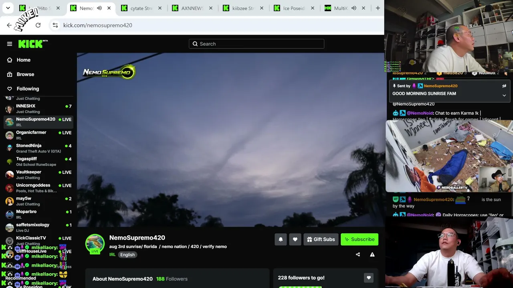
Task: Click the search magnifier icon
Action: [x=195, y=44]
